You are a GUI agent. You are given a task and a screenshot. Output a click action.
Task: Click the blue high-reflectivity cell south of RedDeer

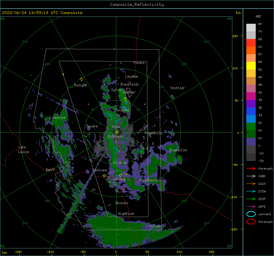[x=124, y=107]
